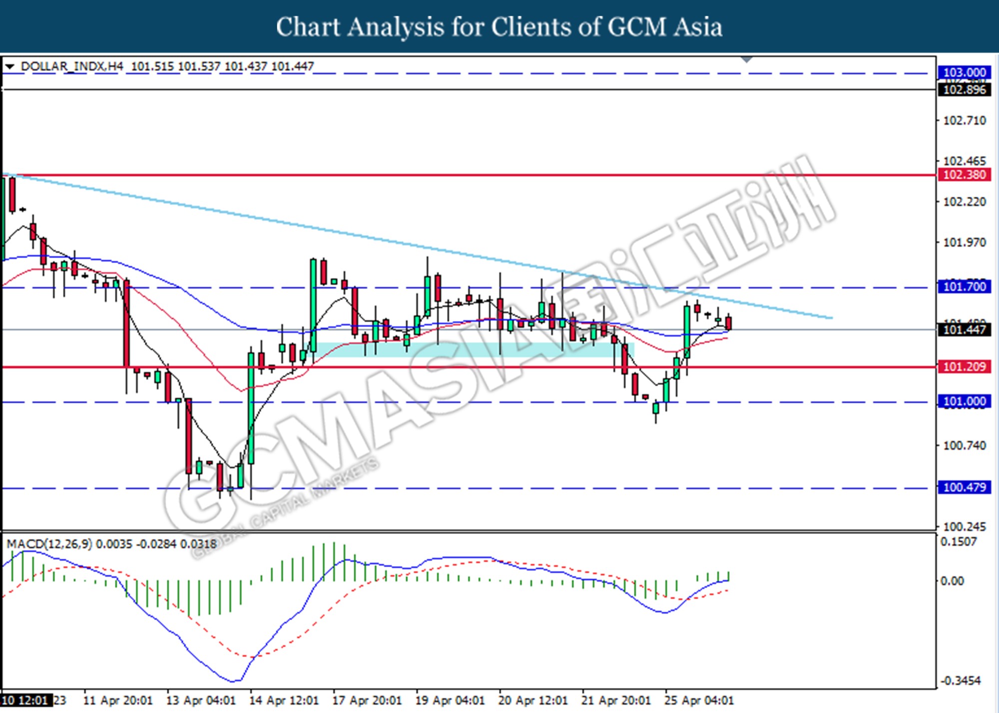Click the 101.209 red support label
The image size is (999, 713).
coord(964,367)
